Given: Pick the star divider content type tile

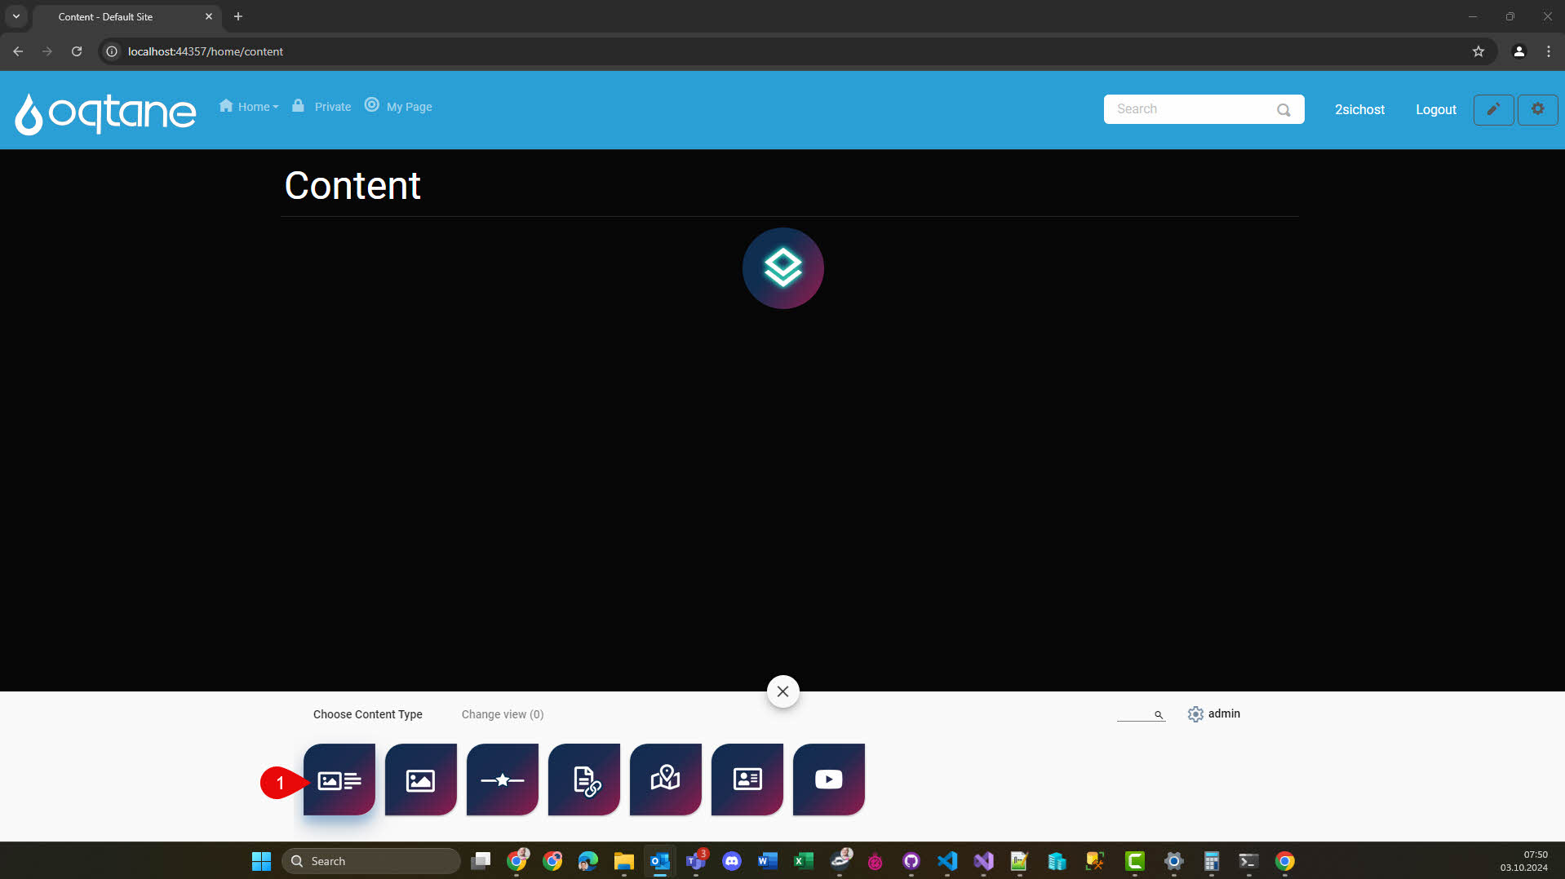Looking at the screenshot, I should tap(502, 780).
